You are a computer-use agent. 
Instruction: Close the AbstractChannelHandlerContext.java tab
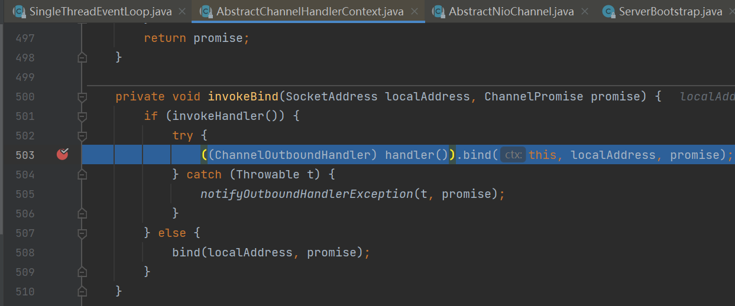[x=414, y=12]
